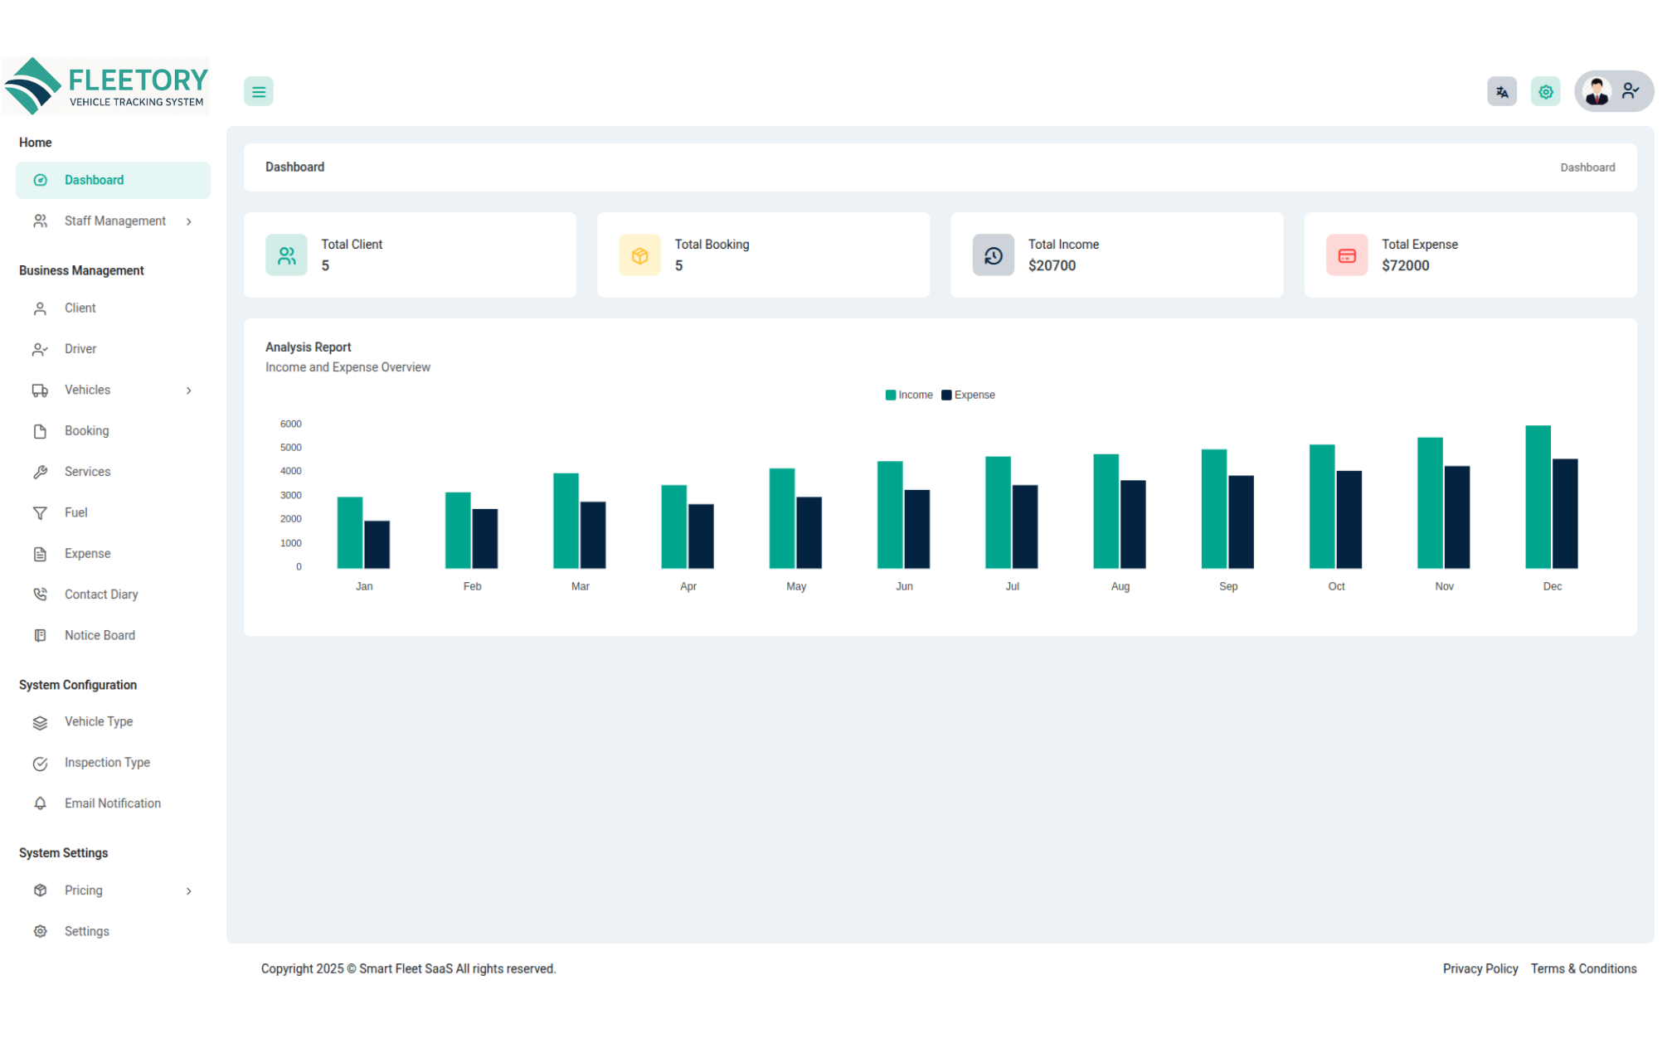Open the Privacy Policy link
The image size is (1672, 1053).
pyautogui.click(x=1480, y=969)
